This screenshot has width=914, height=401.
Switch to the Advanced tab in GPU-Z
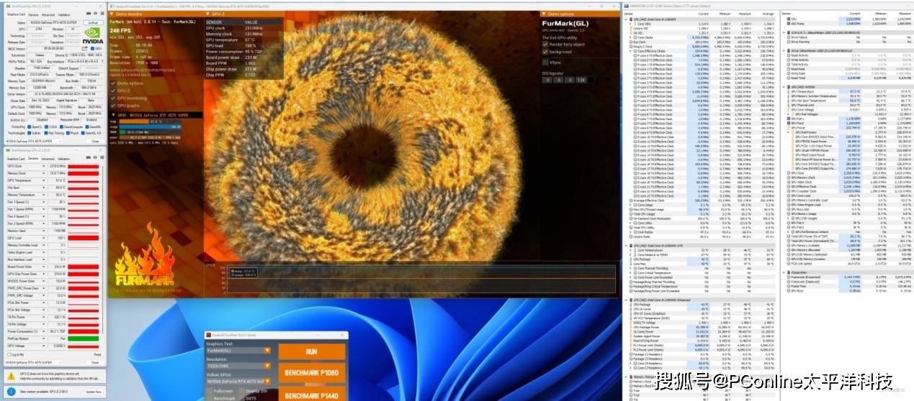47,14
